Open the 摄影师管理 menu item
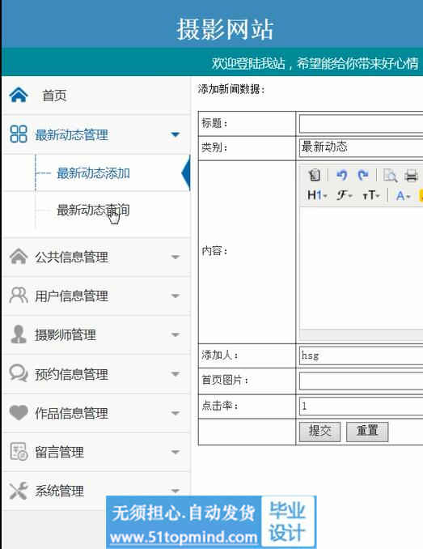Screen dimensions: 423x549 click(96, 334)
